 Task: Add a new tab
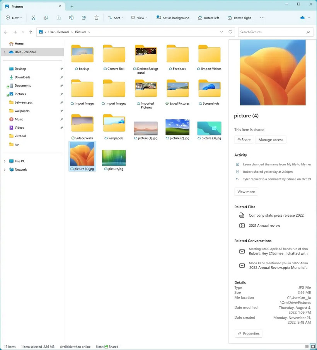click(x=72, y=7)
